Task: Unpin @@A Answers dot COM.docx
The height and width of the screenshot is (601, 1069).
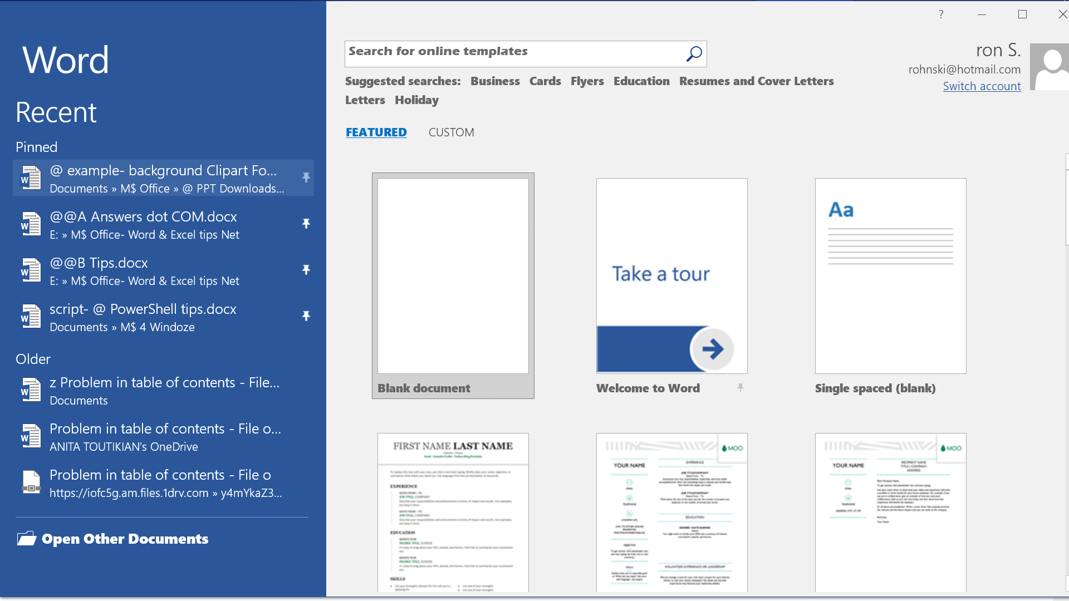Action: click(306, 224)
